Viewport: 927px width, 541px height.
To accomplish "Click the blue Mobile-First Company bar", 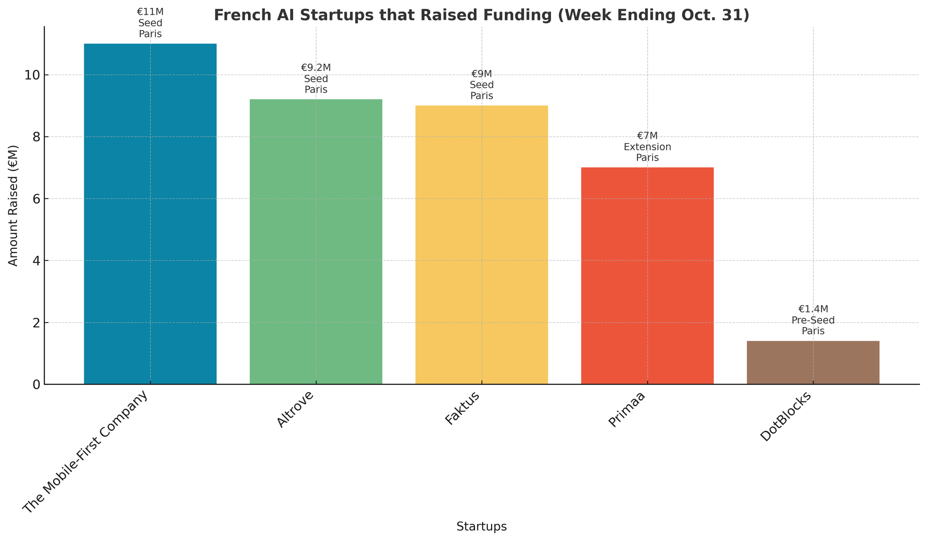I will [x=150, y=214].
